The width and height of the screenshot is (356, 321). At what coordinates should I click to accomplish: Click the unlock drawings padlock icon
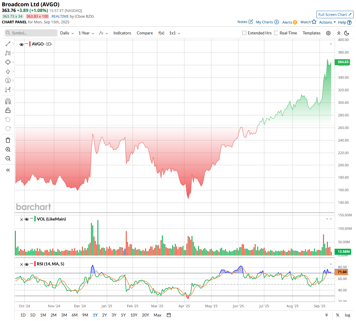(8, 110)
